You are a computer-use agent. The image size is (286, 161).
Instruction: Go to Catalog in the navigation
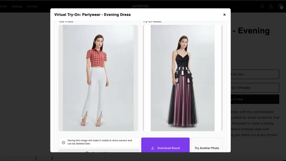click(17, 6)
